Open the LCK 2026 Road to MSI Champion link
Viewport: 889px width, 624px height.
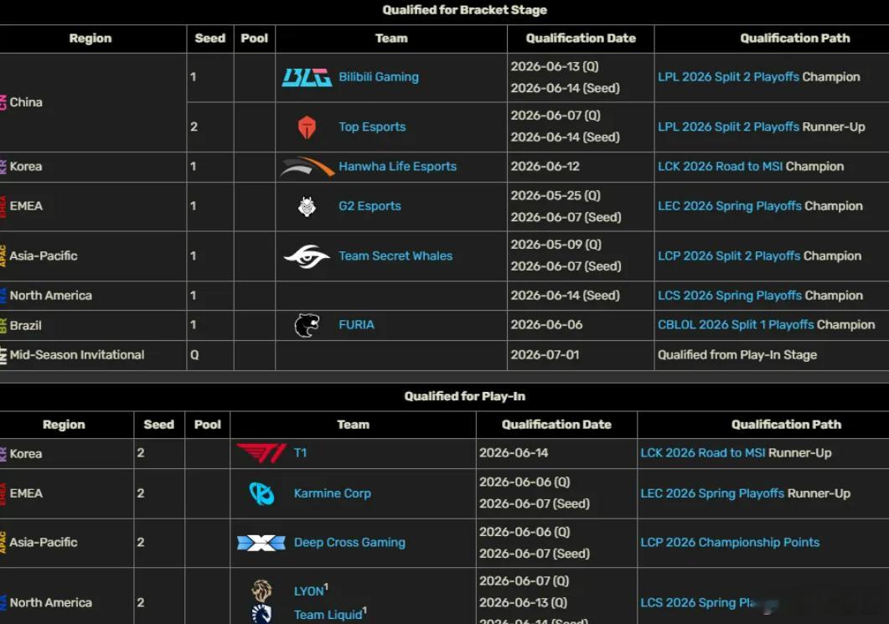click(720, 167)
